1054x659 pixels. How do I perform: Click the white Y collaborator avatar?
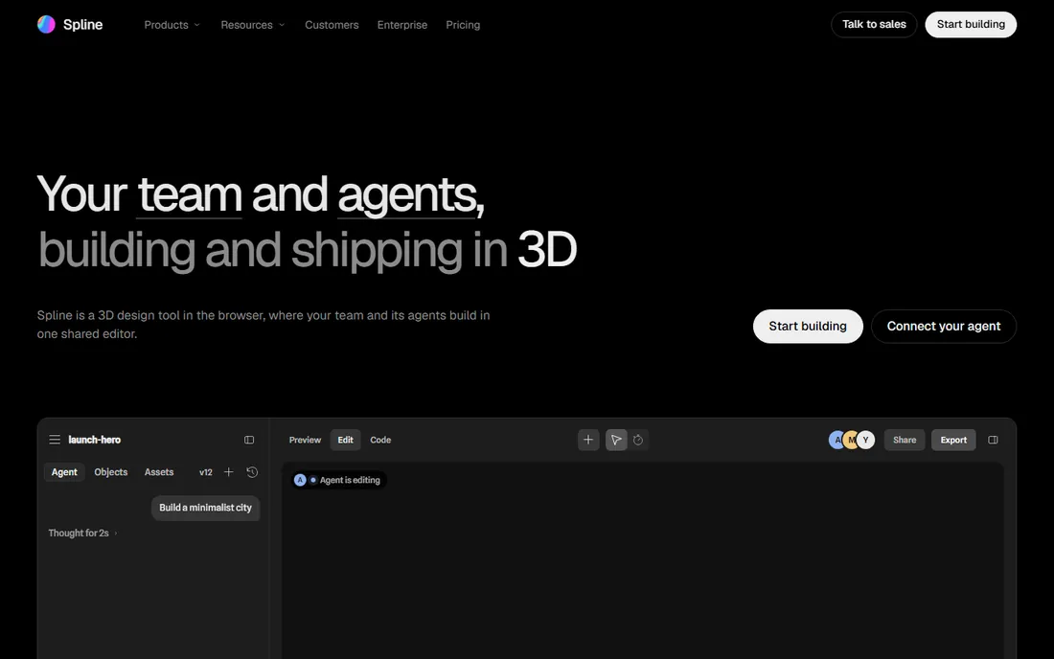pos(866,440)
